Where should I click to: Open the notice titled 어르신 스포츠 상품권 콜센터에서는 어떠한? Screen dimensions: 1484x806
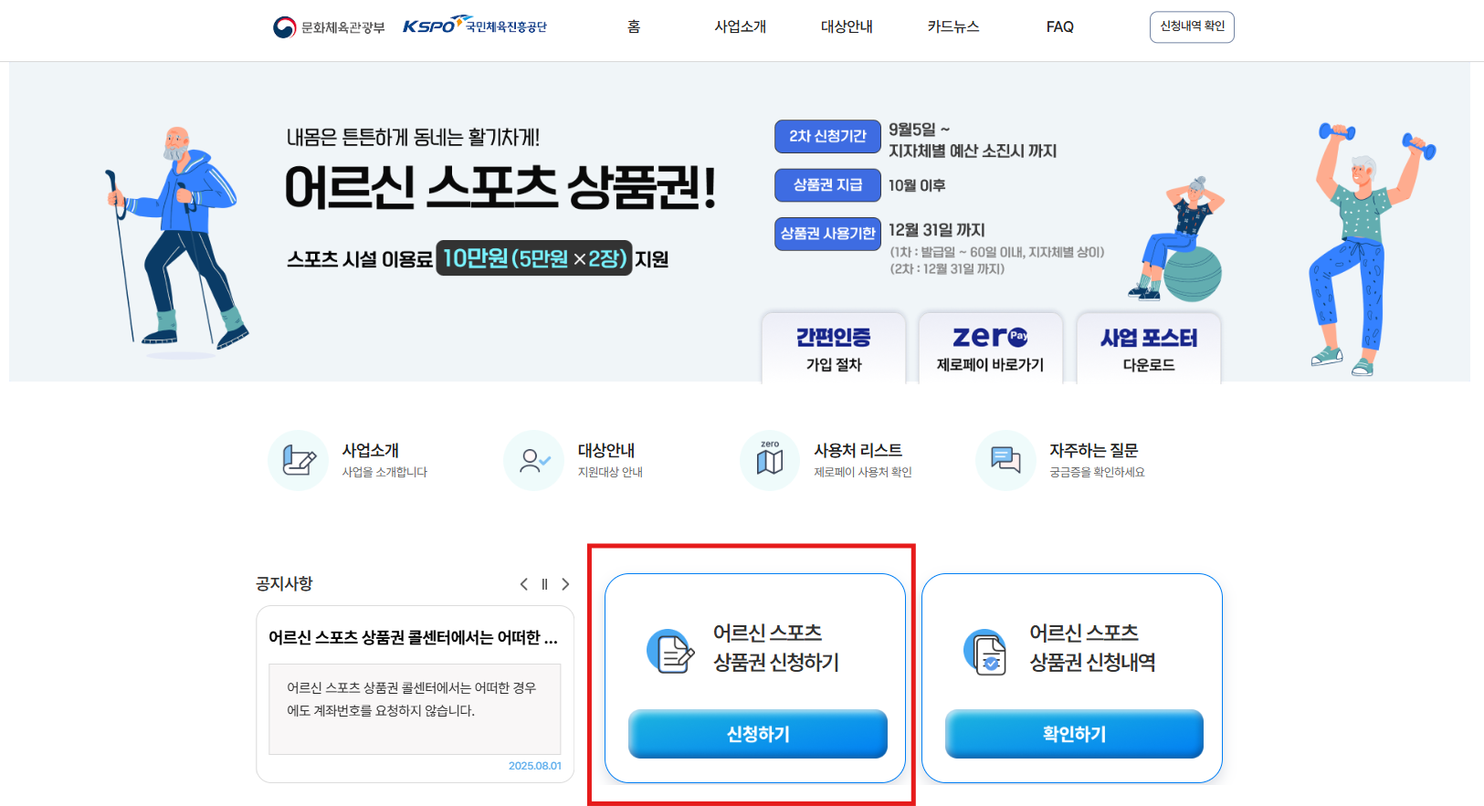413,637
